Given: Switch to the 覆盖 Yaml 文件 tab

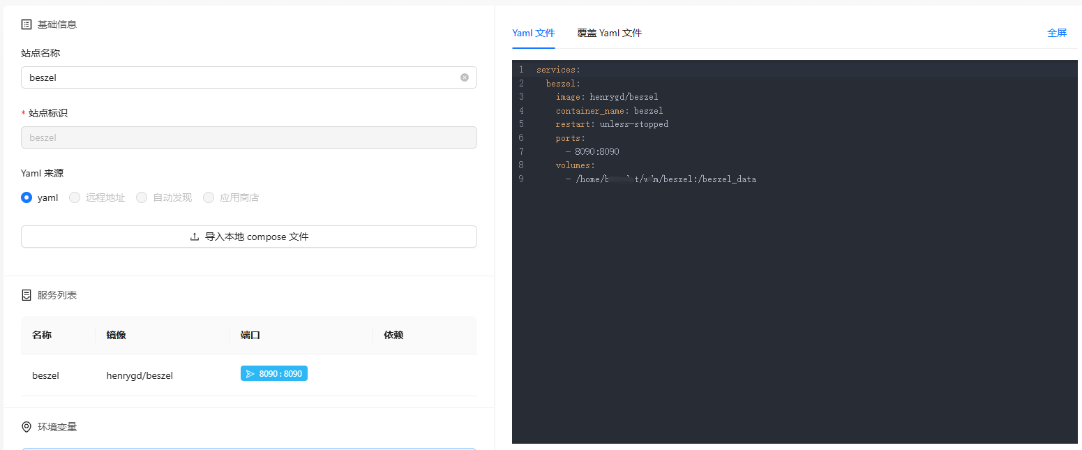Looking at the screenshot, I should [610, 33].
